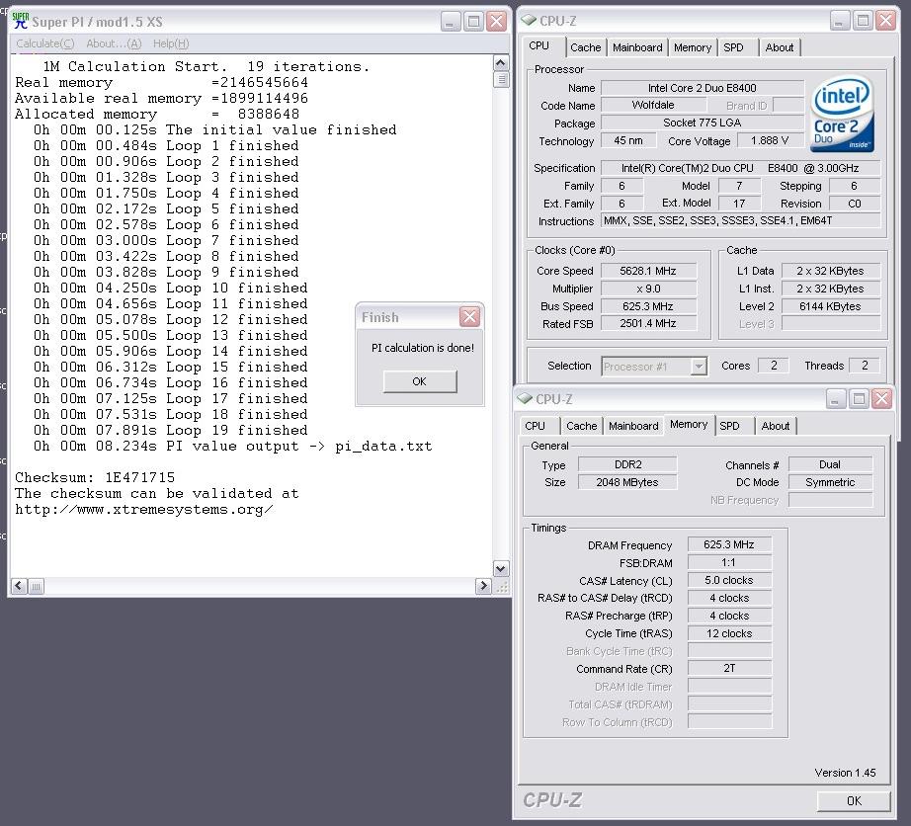
Task: Click CPU-Z icon in lower window title bar
Action: [x=525, y=398]
